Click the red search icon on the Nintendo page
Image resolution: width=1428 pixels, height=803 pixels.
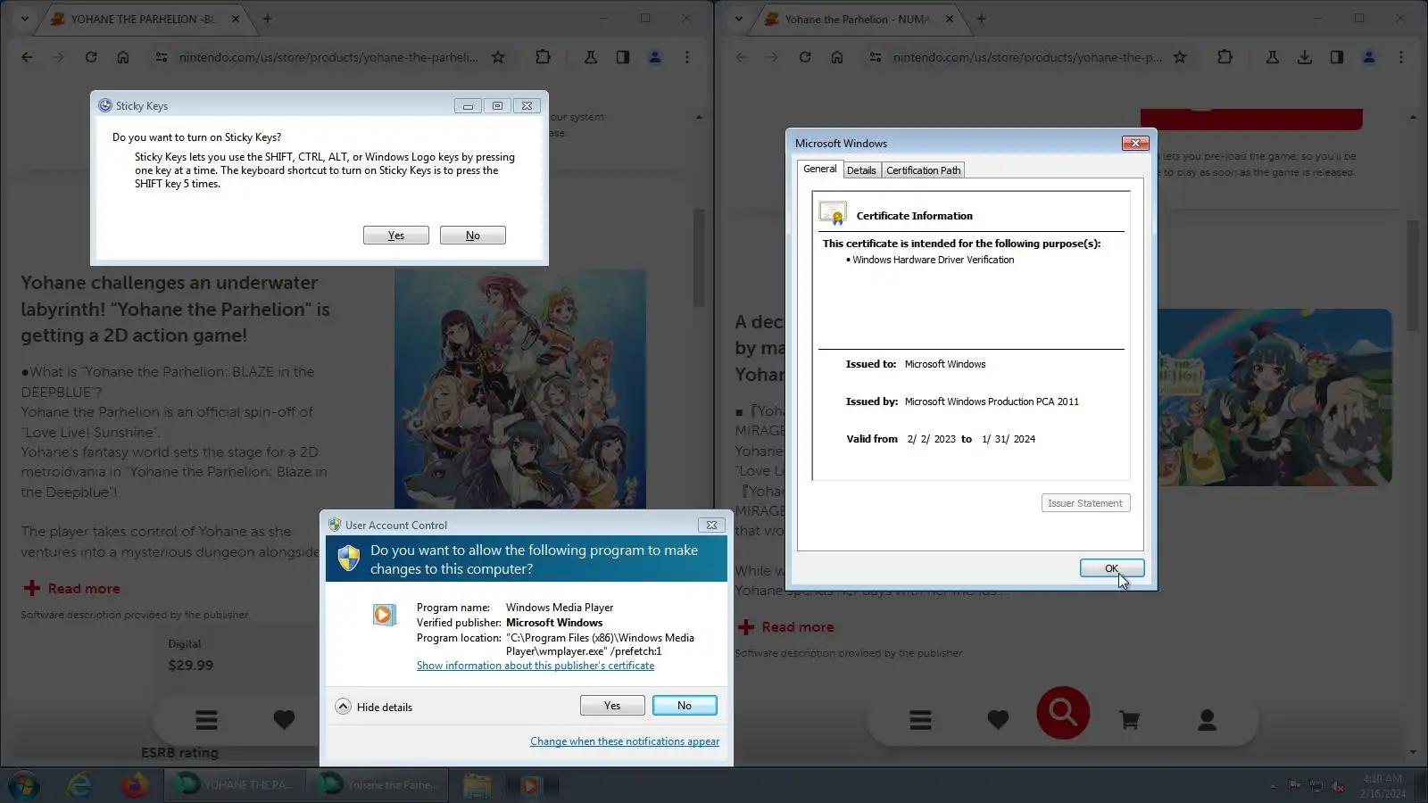[1063, 713]
